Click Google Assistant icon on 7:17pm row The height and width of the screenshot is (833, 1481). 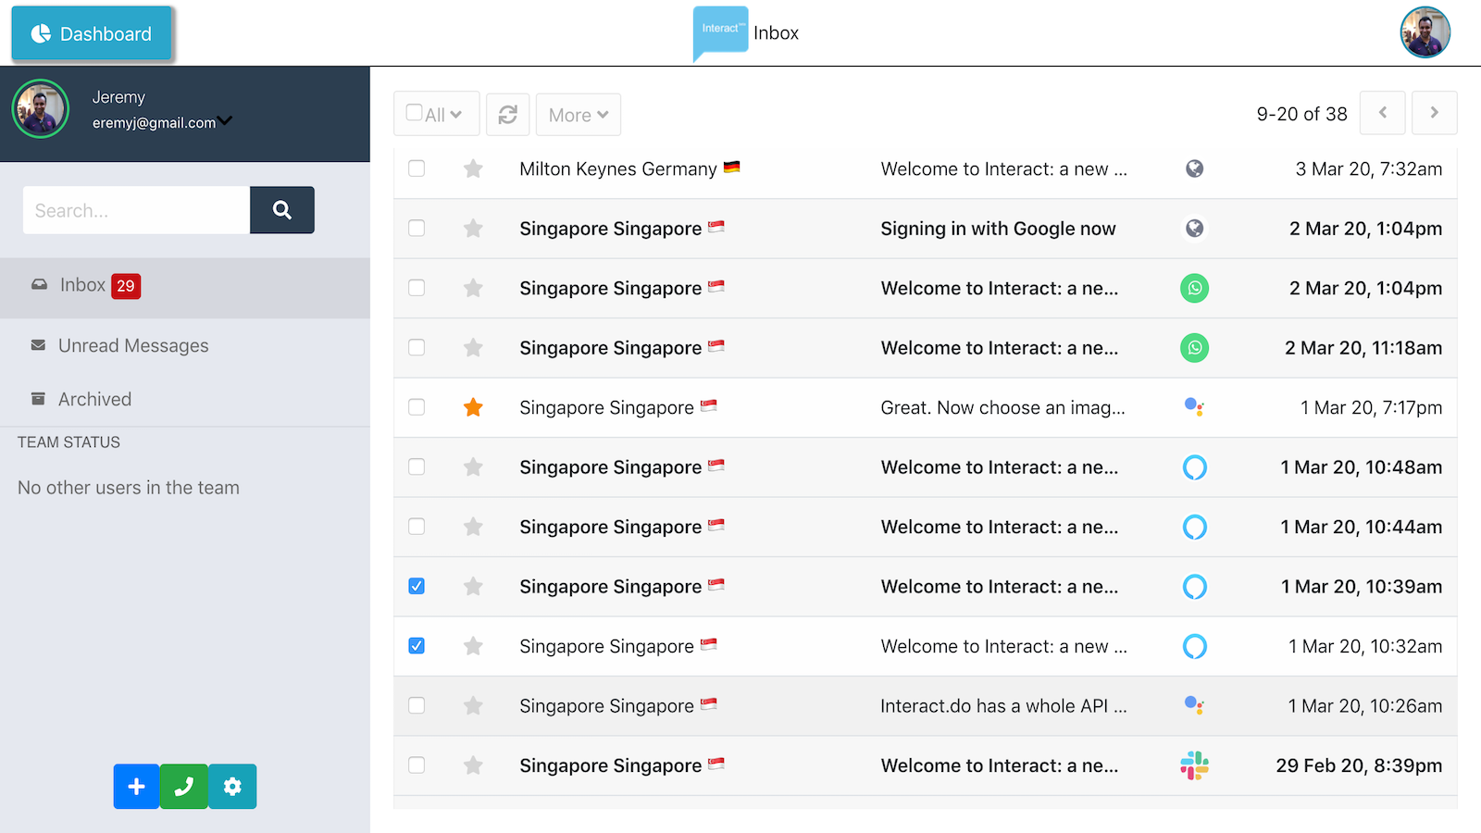tap(1195, 407)
